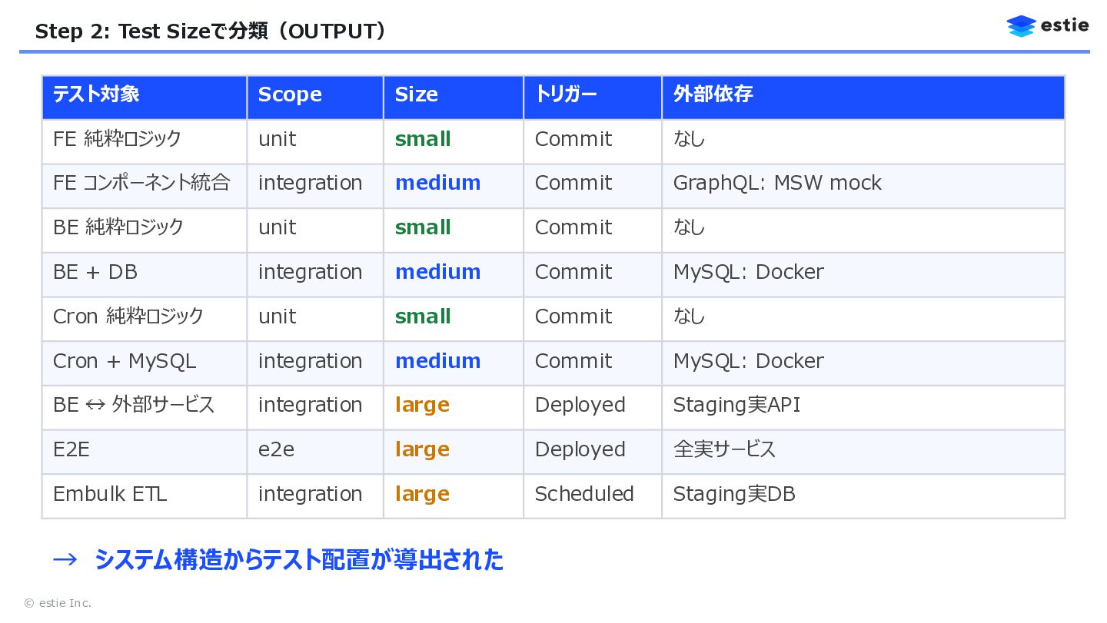Select the Embulk ETL row label

tap(110, 494)
